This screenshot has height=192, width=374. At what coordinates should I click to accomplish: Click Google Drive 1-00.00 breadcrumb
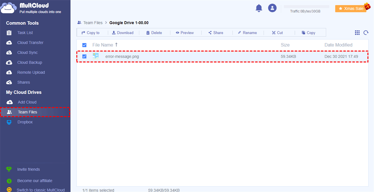(x=129, y=23)
